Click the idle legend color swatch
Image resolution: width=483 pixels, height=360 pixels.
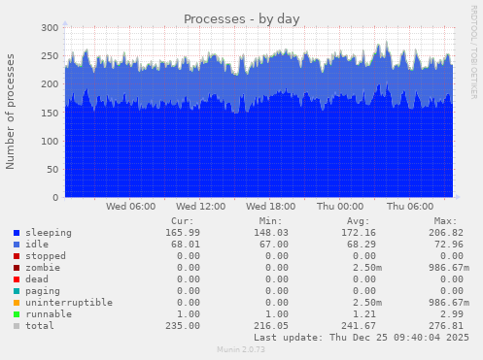pos(17,245)
